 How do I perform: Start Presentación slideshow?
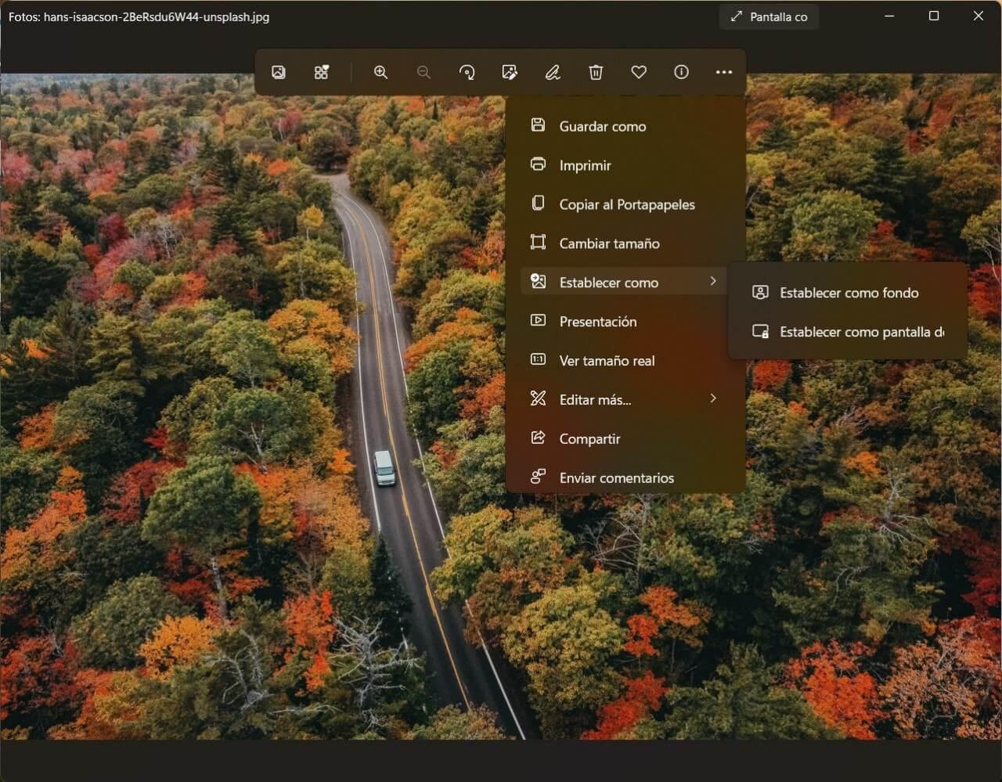(597, 322)
